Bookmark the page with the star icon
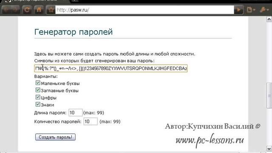Viewport: 272px width, 153px height. 51,10
